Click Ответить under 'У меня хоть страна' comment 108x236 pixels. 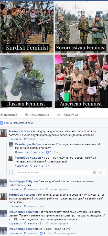[30, 206]
